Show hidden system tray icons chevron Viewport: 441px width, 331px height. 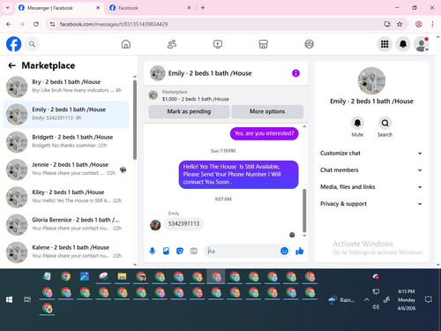[x=366, y=300]
